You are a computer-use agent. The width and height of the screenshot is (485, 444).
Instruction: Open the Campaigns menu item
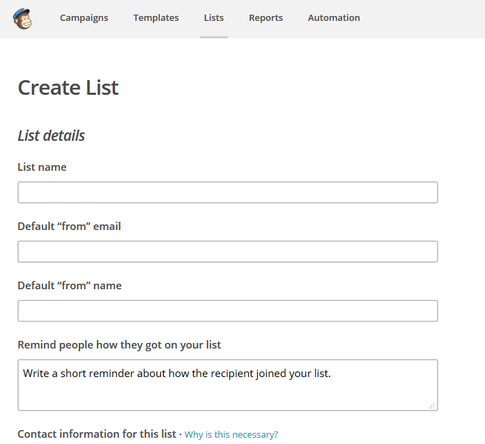click(x=84, y=18)
